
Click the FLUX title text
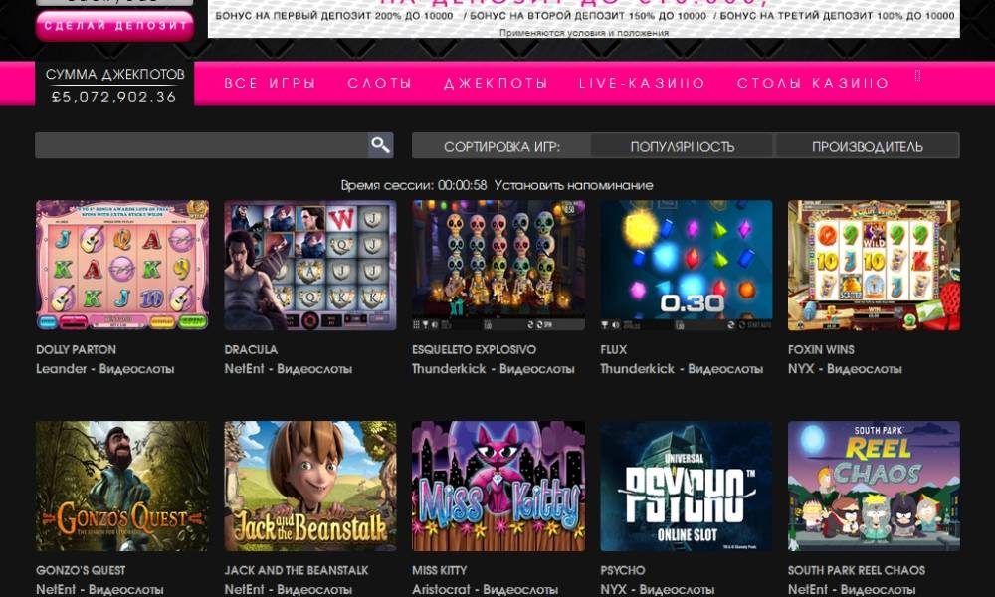click(x=614, y=349)
